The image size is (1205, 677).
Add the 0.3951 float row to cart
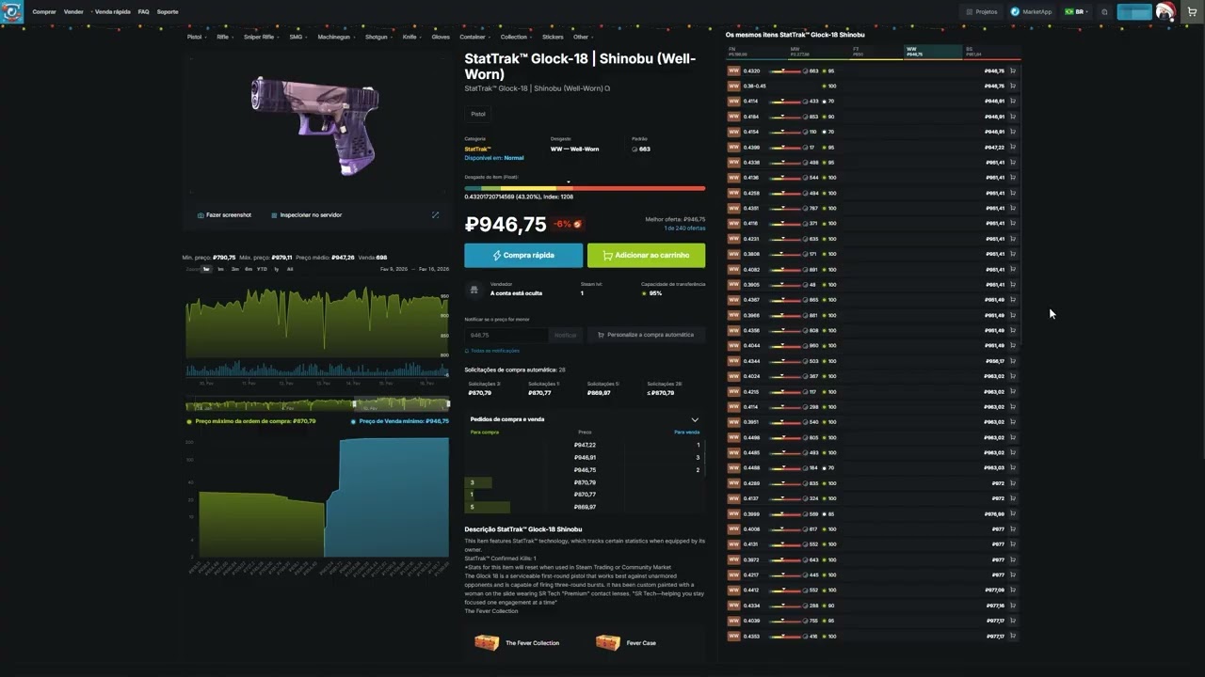(1013, 421)
